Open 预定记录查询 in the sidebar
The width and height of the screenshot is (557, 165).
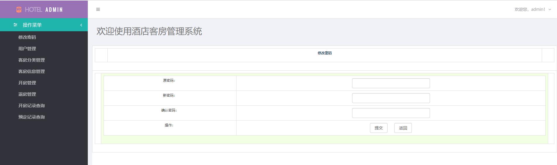(31, 117)
